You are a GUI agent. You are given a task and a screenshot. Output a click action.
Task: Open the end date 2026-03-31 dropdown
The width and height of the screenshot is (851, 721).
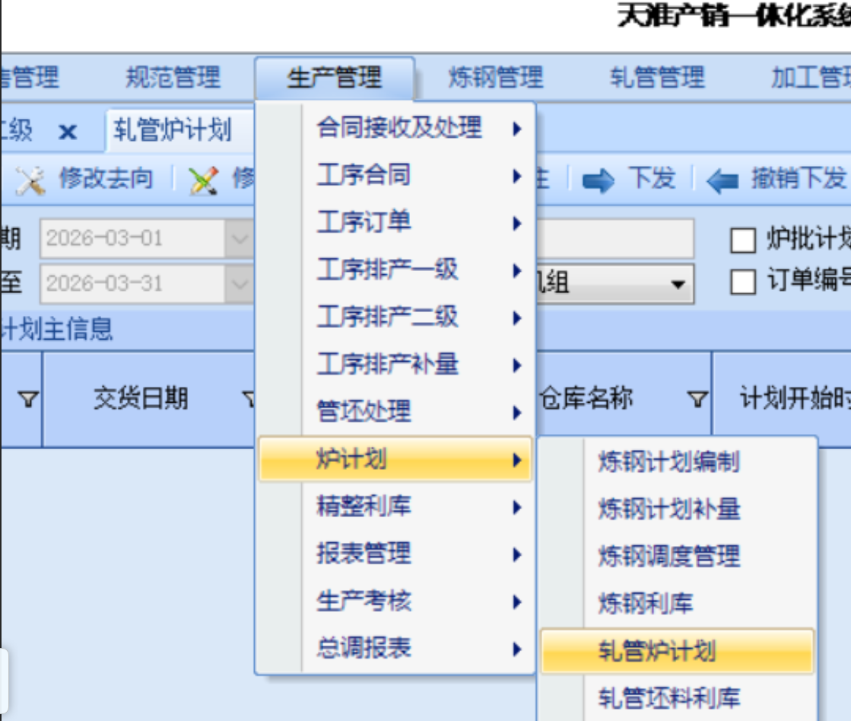240,284
